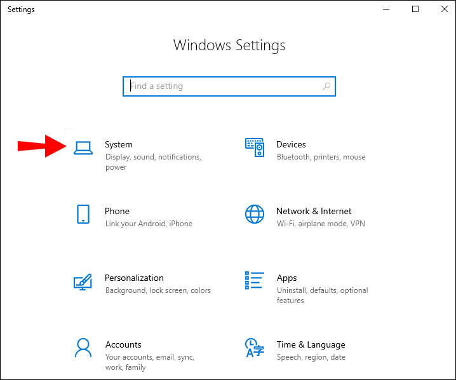
Task: Open the System settings label
Action: point(119,145)
